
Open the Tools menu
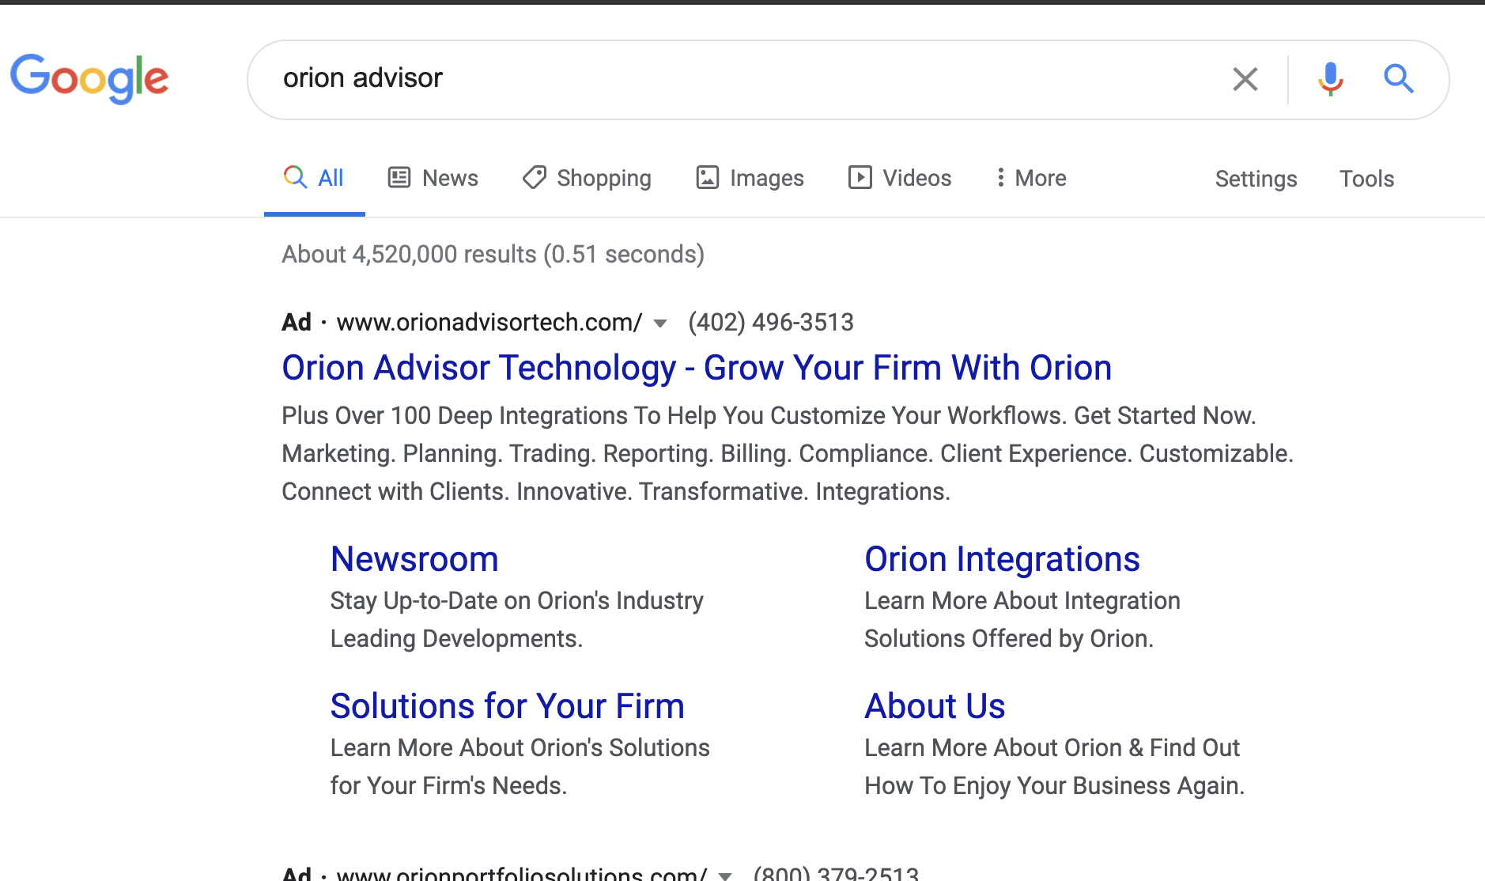(x=1366, y=179)
